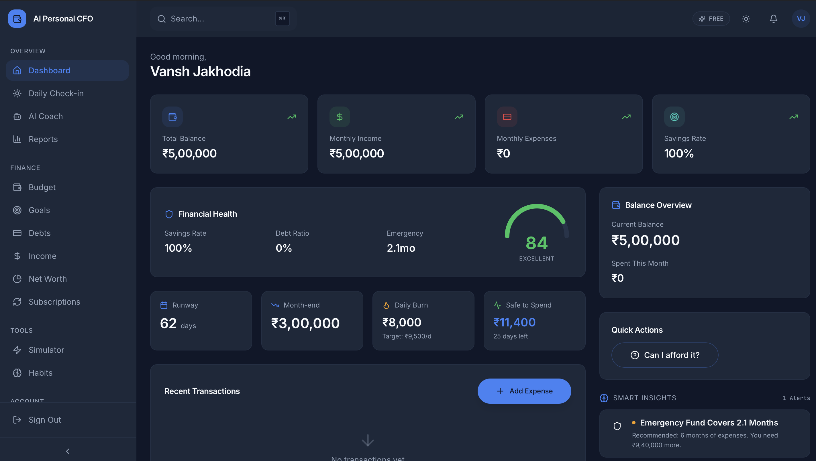The height and width of the screenshot is (461, 816).
Task: Click the Income dollar icon in sidebar
Action: coord(17,256)
